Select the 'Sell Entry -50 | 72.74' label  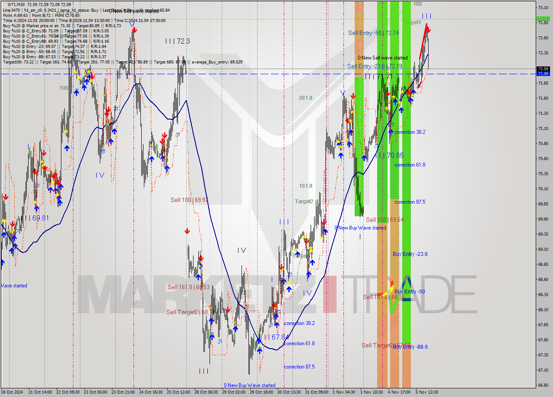pos(374,33)
